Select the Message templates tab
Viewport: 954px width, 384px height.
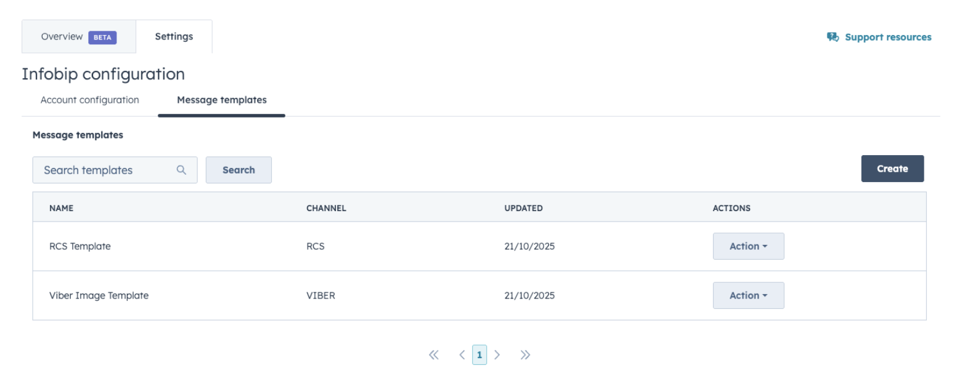pyautogui.click(x=221, y=100)
